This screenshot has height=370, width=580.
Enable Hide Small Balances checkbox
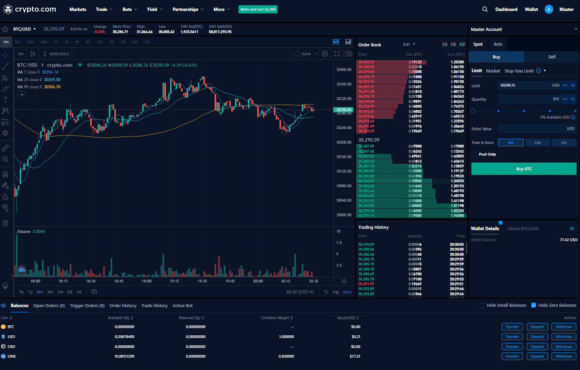[x=482, y=305]
